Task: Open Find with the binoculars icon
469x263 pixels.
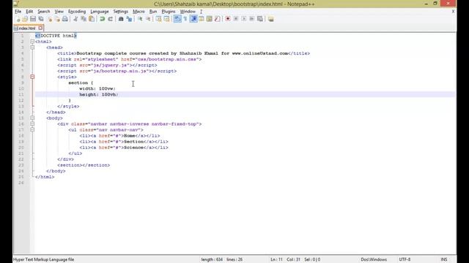Action: (121, 19)
